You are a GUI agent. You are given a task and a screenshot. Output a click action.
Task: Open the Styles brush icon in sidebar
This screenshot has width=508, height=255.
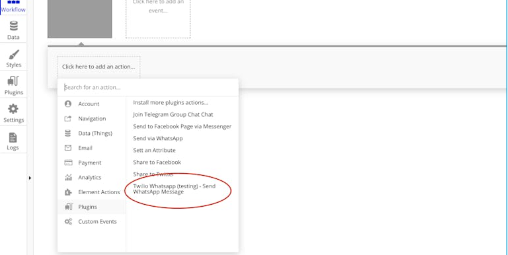(x=13, y=54)
